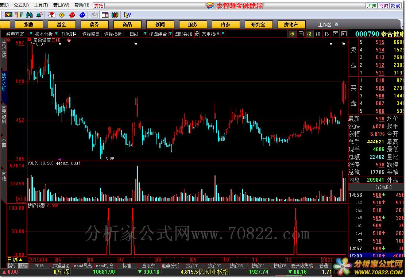Toggle the 权 ex-rights button
Screen dimensions: 406x278
tap(309, 34)
